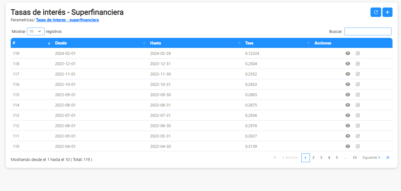The width and height of the screenshot is (401, 191).
Task: Edit record 113 using the pencil icon
Action: coord(358,115)
